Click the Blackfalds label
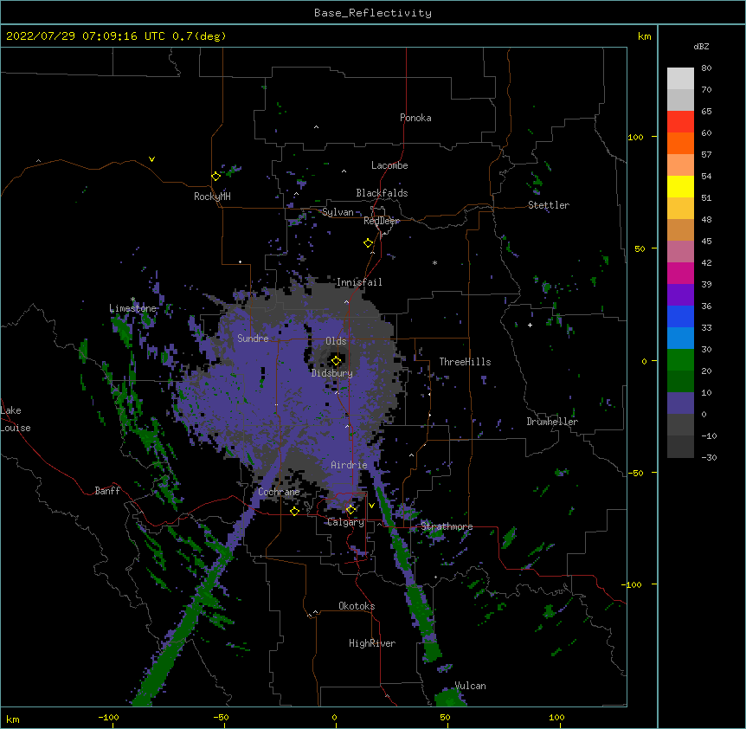 point(382,193)
